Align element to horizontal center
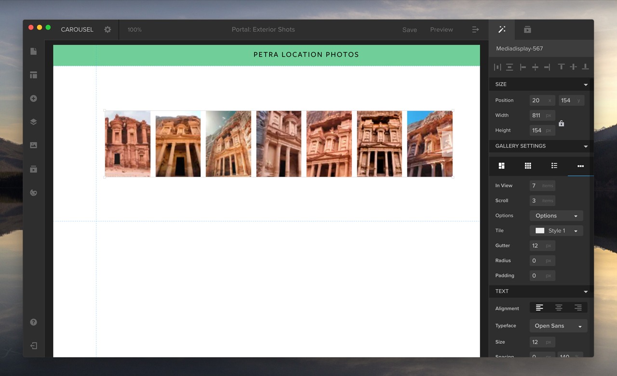 tap(535, 67)
